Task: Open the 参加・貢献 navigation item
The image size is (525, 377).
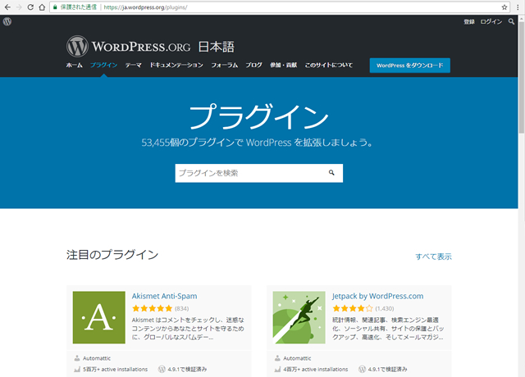Action: (x=284, y=66)
